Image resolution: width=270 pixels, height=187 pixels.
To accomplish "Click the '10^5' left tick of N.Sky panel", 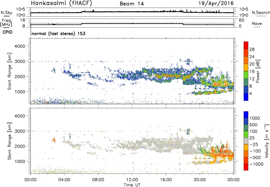I will [x=21, y=9].
